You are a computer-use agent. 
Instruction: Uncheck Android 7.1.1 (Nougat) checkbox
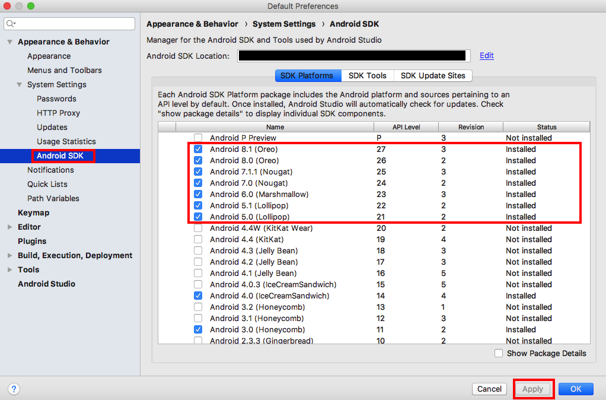pyautogui.click(x=198, y=172)
